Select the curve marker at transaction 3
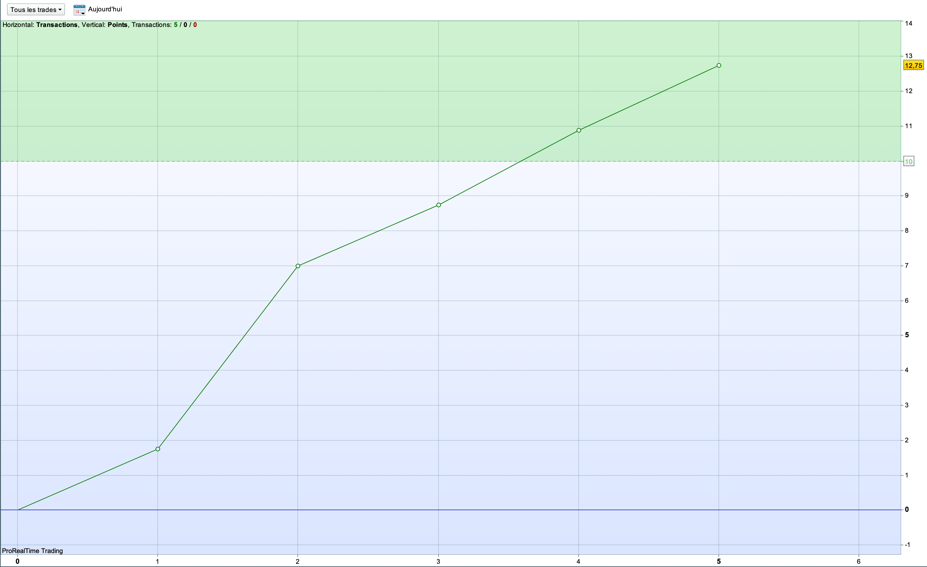The image size is (927, 567). [x=439, y=205]
